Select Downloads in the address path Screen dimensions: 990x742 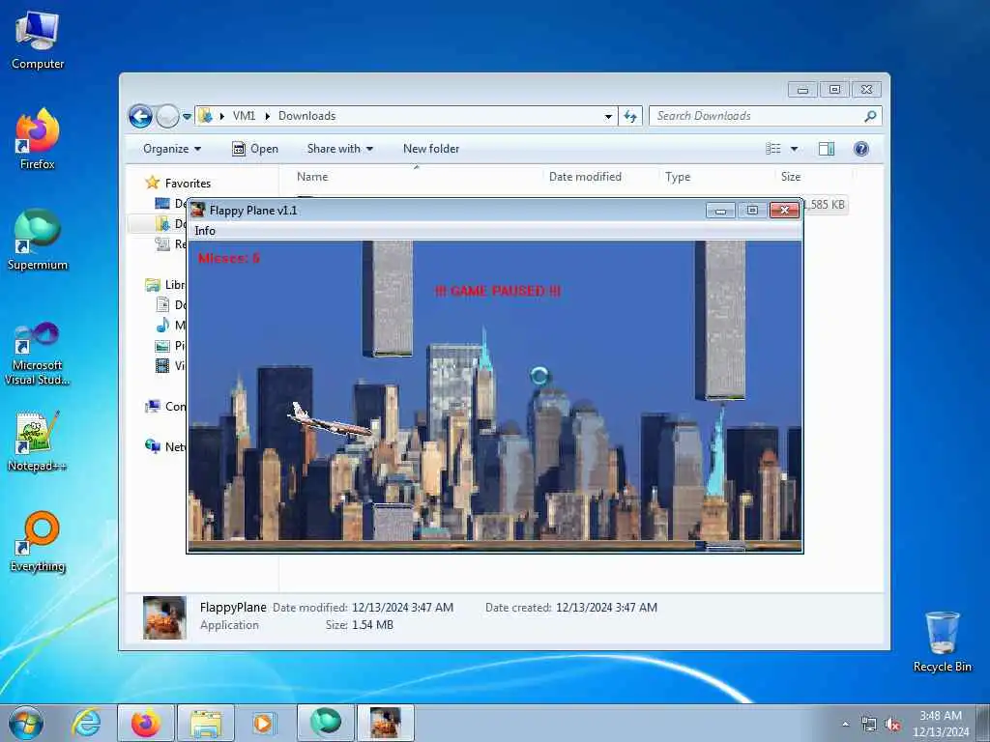(306, 116)
